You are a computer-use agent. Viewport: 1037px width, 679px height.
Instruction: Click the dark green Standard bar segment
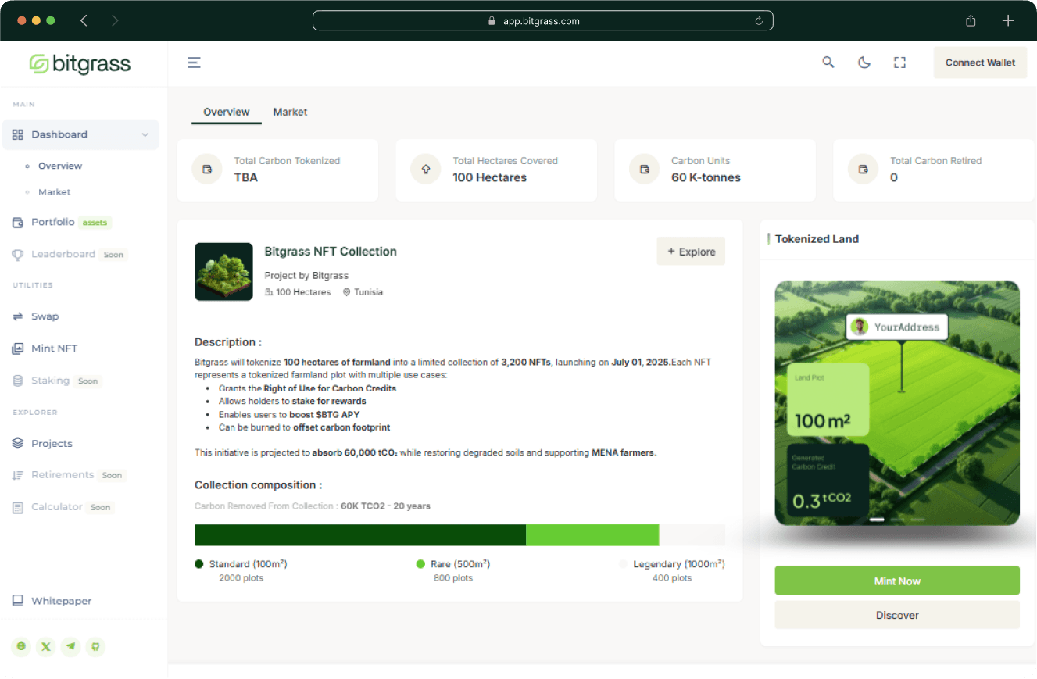pos(360,535)
